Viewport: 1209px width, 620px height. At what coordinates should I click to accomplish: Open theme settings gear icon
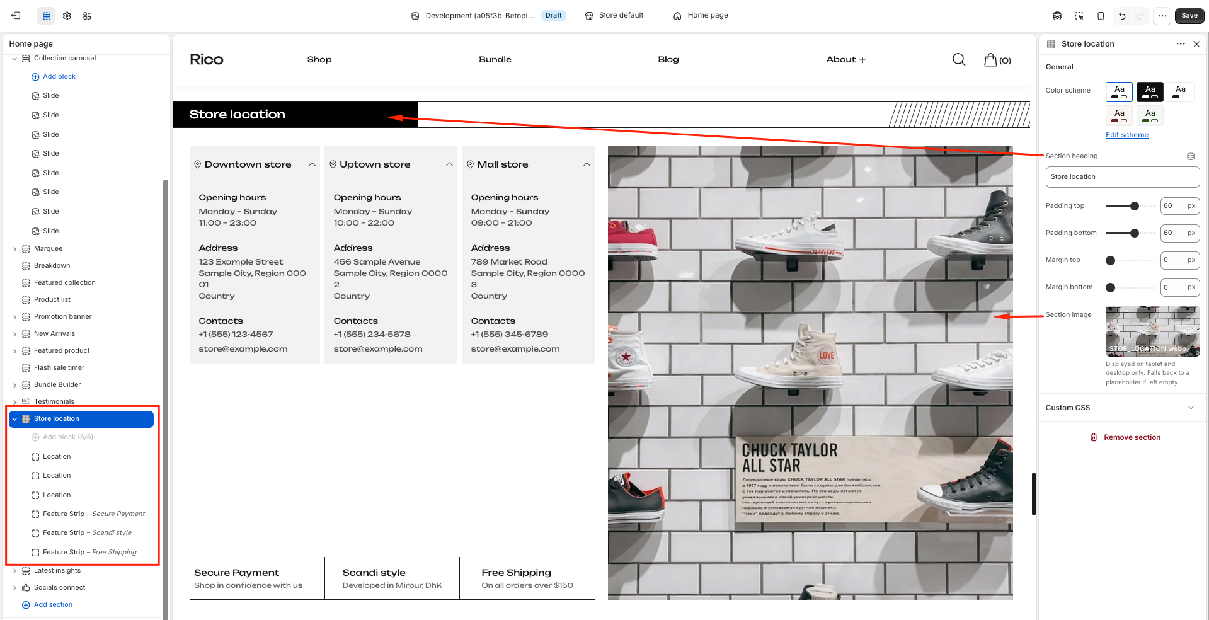pos(67,16)
